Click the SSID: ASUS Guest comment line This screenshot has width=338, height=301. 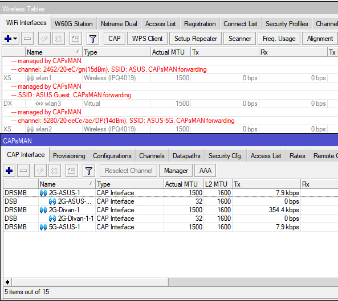coord(71,95)
